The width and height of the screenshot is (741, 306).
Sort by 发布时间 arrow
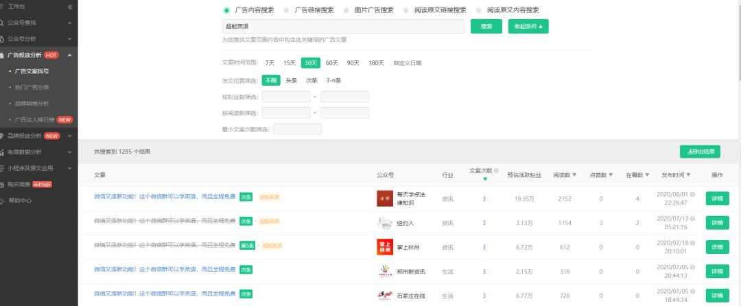click(689, 175)
